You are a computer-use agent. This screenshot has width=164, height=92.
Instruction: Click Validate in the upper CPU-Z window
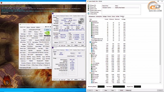[x=76, y=45]
